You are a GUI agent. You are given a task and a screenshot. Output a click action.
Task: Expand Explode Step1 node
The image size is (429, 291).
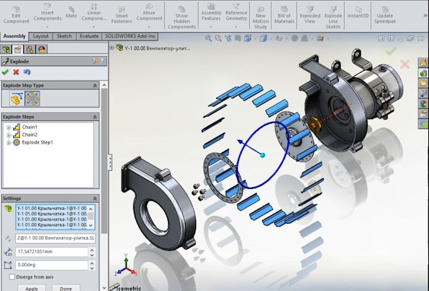pos(8,142)
